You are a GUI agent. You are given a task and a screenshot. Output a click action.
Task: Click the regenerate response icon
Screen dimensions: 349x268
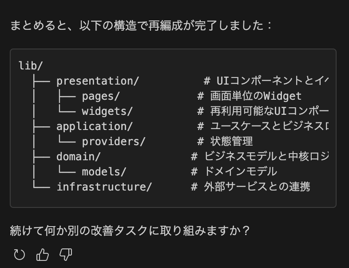[20, 255]
